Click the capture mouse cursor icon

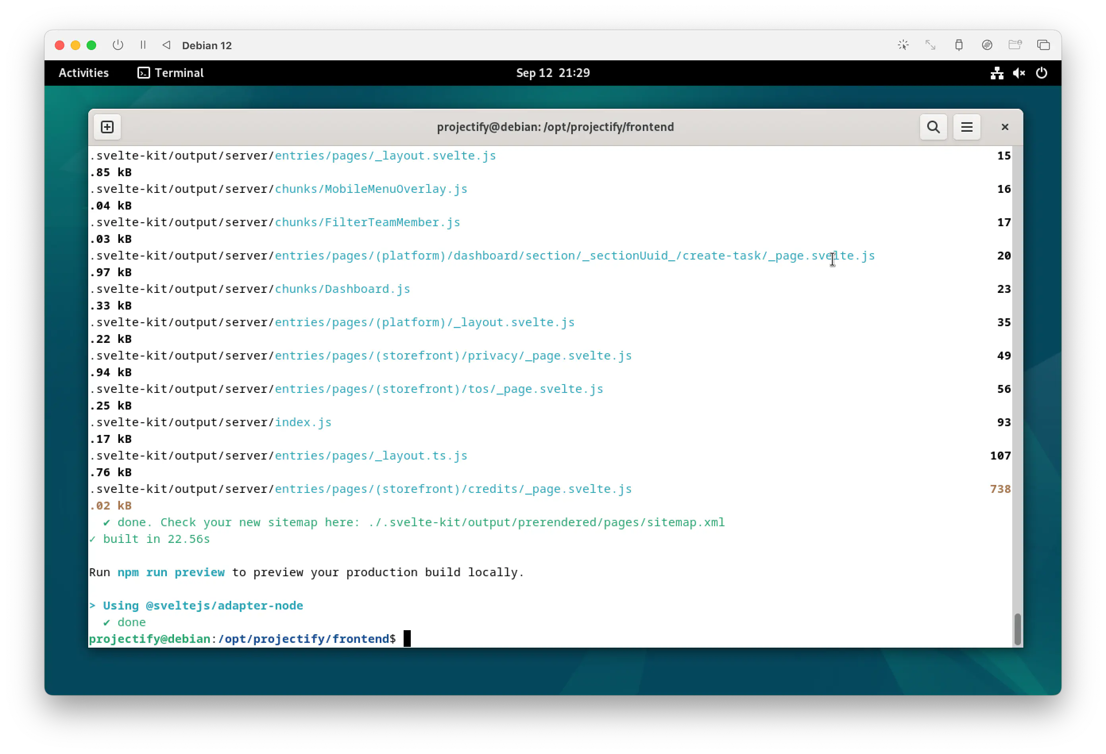(x=903, y=45)
